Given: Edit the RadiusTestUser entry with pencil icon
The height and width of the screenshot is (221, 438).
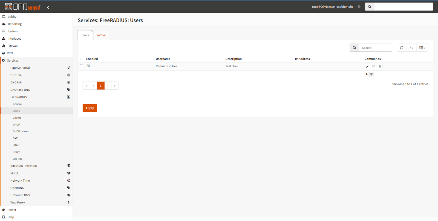Looking at the screenshot, I should coord(367,66).
